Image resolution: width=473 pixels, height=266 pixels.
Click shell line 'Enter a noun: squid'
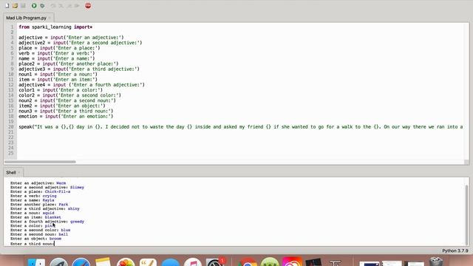(x=33, y=213)
